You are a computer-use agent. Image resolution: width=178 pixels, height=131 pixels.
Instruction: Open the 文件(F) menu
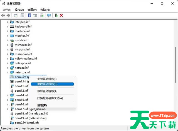(x=7, y=10)
